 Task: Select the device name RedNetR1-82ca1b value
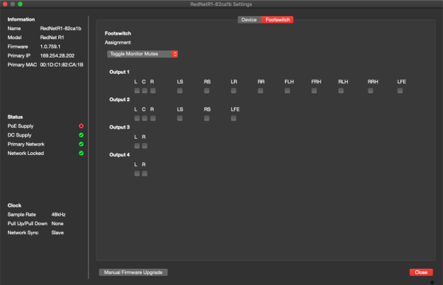point(61,29)
